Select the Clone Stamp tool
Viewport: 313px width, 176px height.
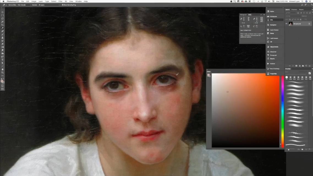pos(2,38)
